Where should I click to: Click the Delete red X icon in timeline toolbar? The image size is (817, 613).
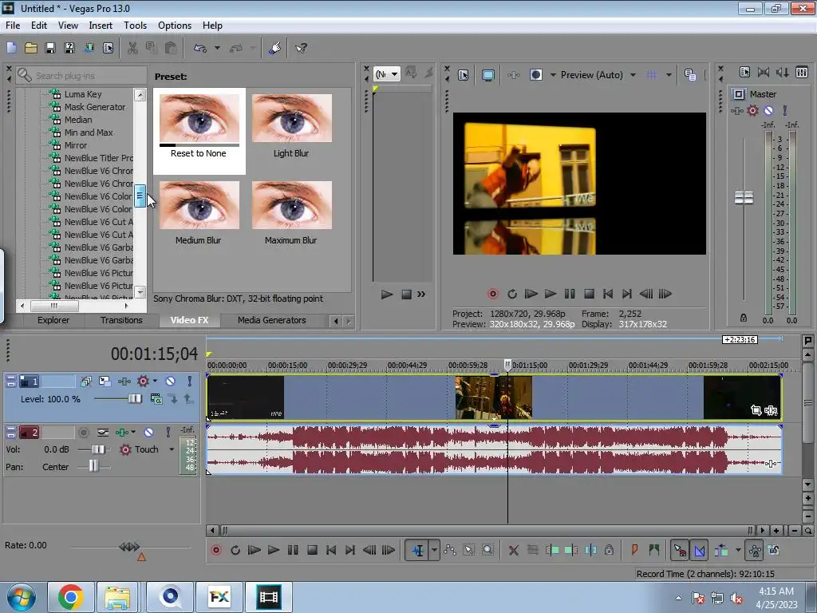coord(513,550)
